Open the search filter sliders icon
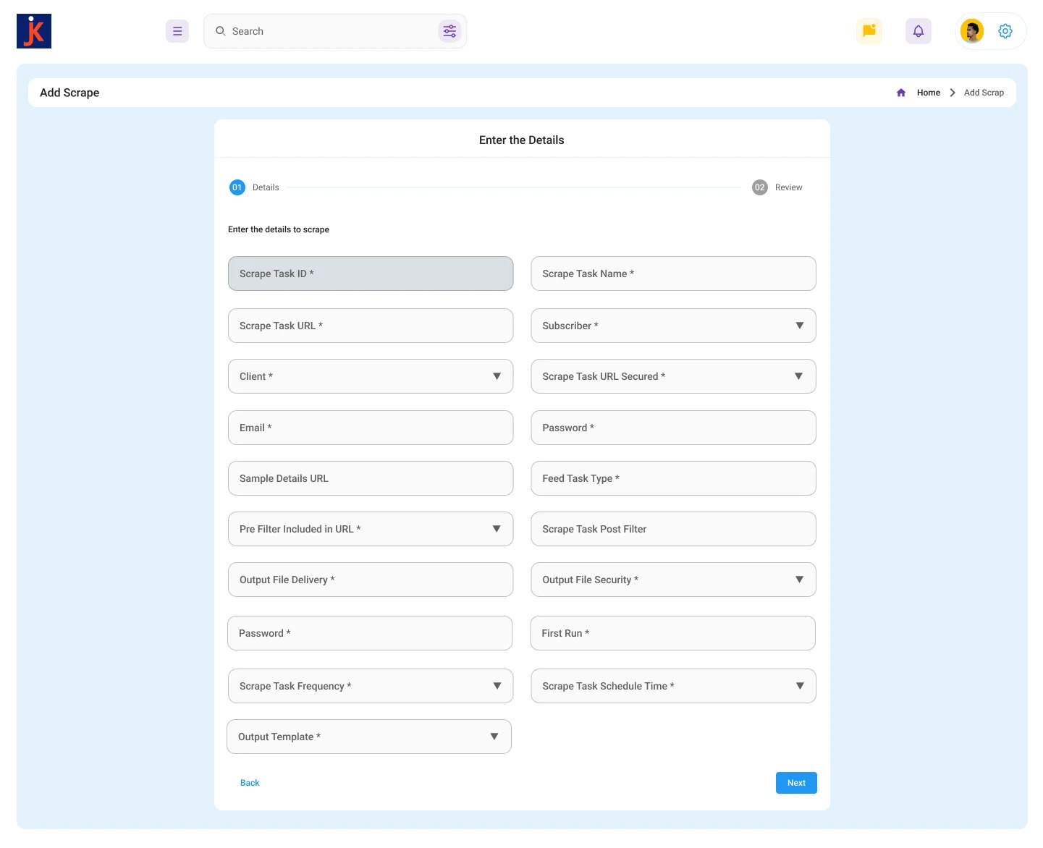This screenshot has height=848, width=1043. point(449,31)
